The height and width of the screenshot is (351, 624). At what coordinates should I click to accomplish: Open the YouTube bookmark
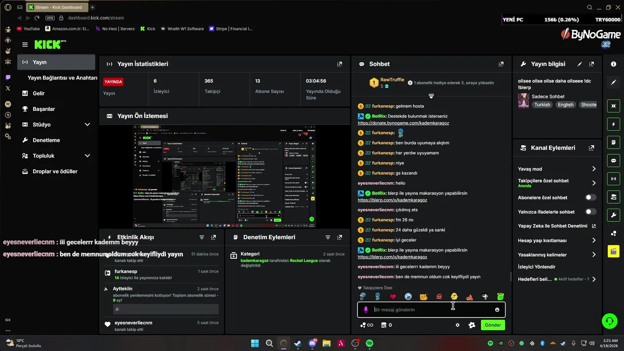pyautogui.click(x=28, y=29)
